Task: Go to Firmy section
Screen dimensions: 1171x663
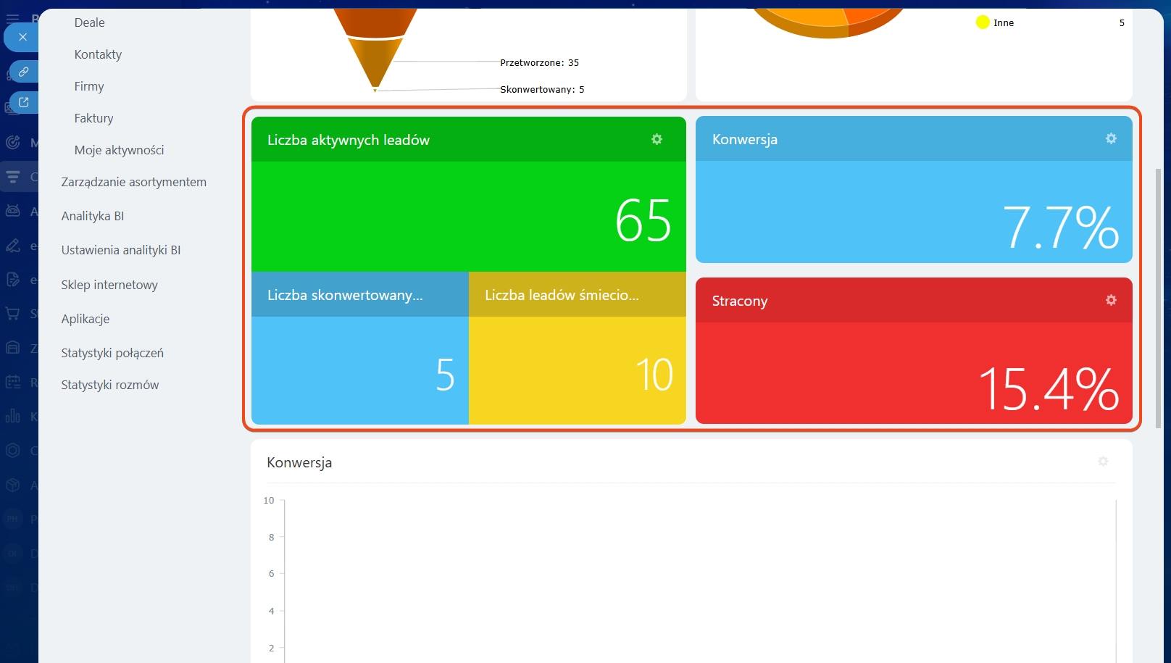Action: 89,86
